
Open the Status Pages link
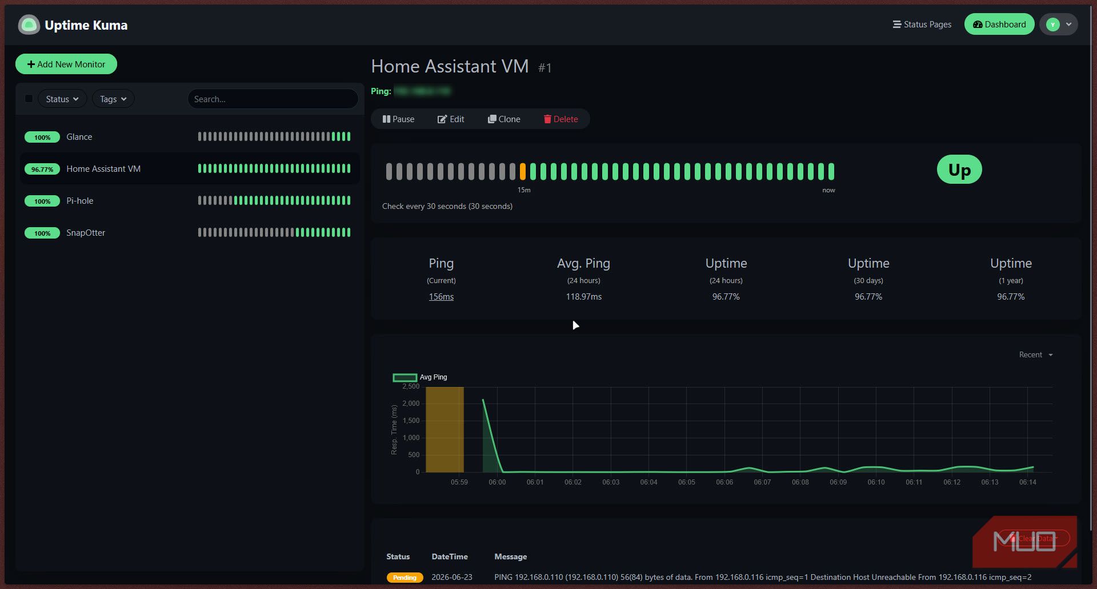(922, 25)
